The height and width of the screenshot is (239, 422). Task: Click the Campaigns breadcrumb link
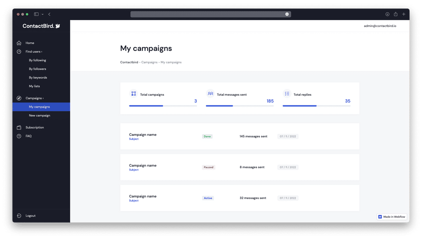pos(149,62)
